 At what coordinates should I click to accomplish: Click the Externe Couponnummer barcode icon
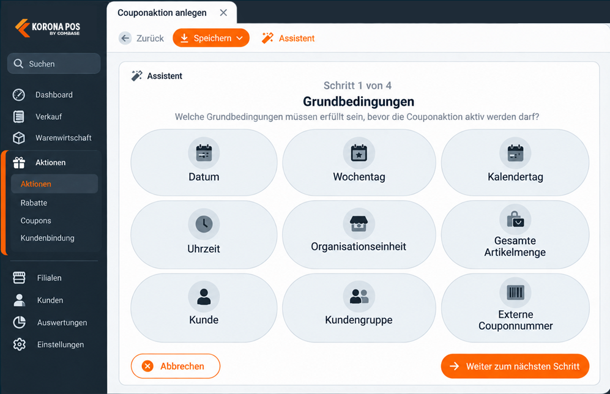point(515,292)
